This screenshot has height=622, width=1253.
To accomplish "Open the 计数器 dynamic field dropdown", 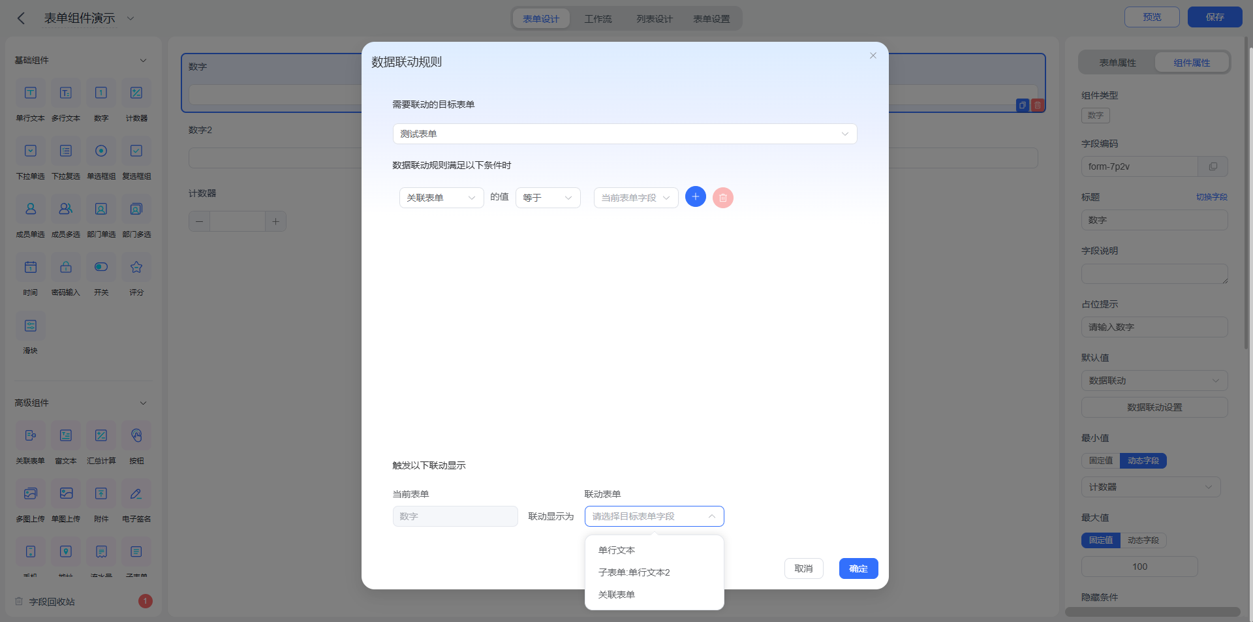I will pos(1151,487).
